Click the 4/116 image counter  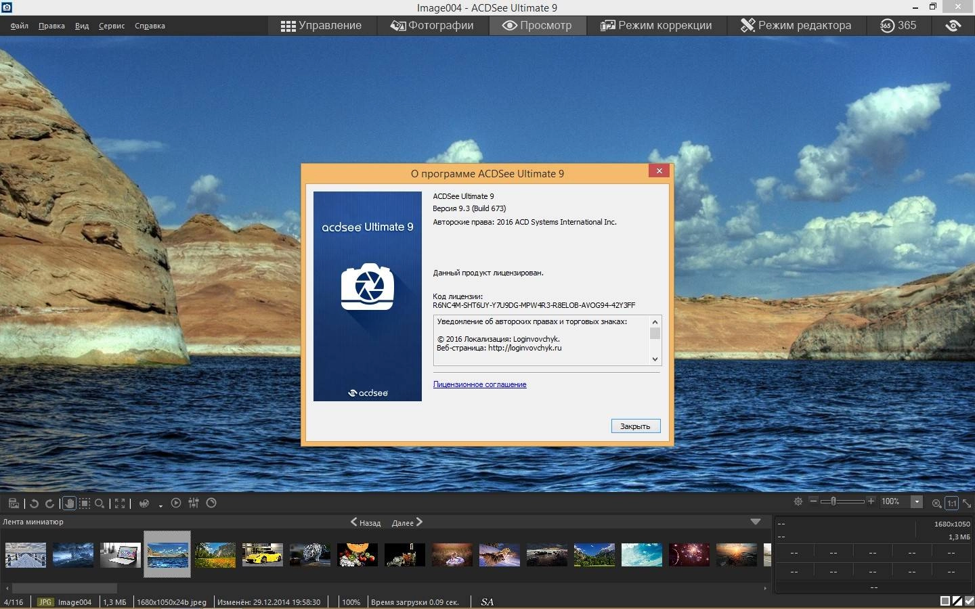coord(14,602)
